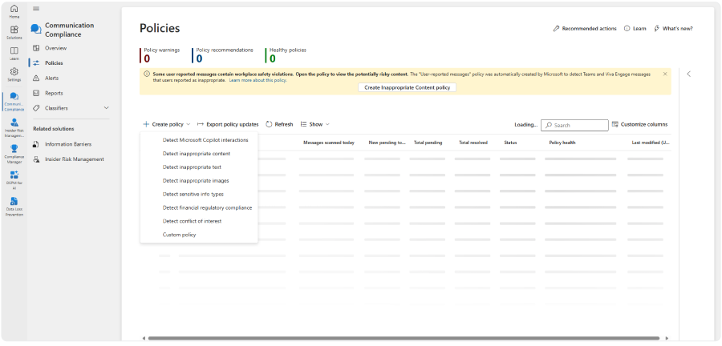Sort by Total pending column
The width and height of the screenshot is (722, 346).
pyautogui.click(x=428, y=143)
